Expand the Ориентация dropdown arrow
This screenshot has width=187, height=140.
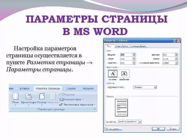pyautogui.click(x=29, y=105)
